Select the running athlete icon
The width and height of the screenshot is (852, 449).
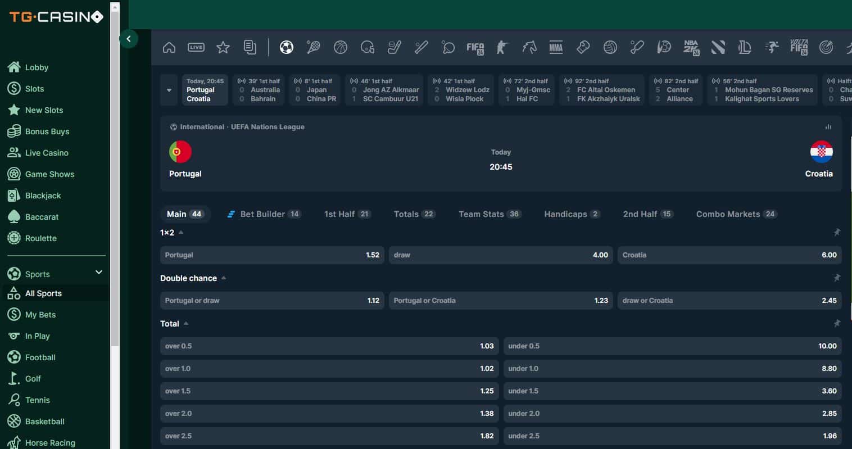[x=772, y=47]
